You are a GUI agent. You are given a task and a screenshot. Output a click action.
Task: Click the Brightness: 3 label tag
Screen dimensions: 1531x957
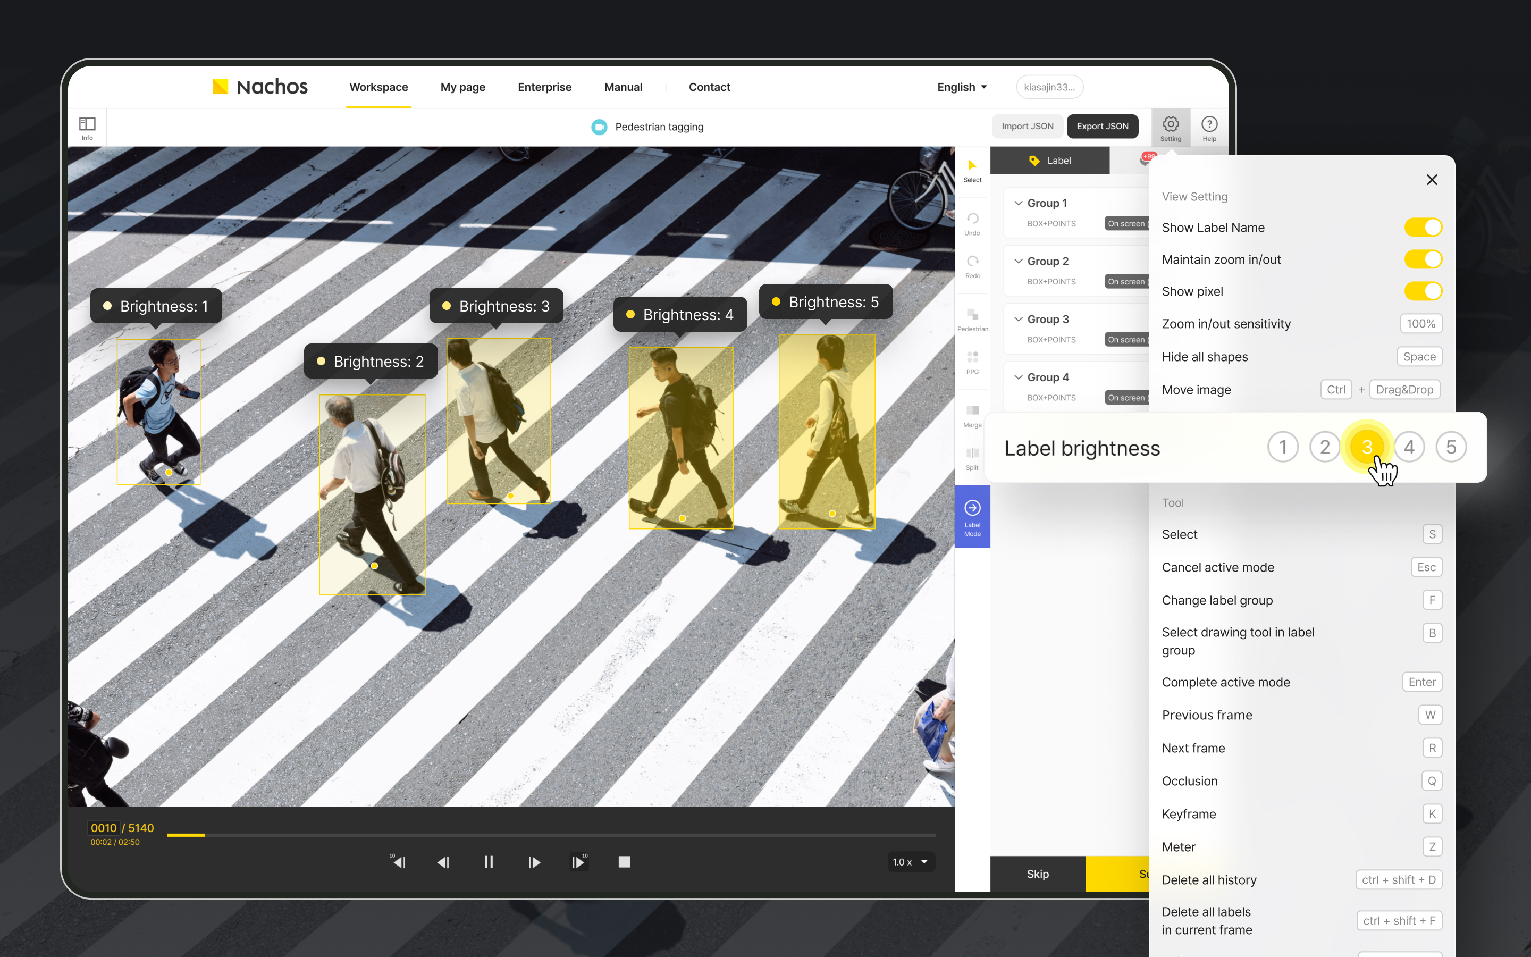(x=496, y=306)
